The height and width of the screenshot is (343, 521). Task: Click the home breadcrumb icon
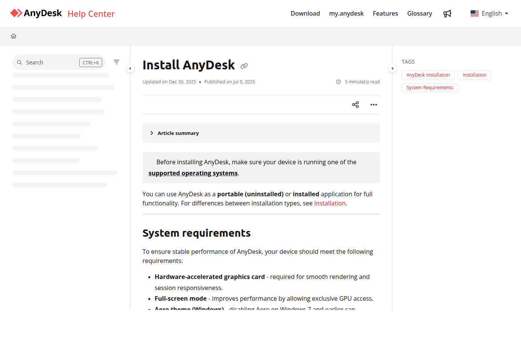[13, 36]
